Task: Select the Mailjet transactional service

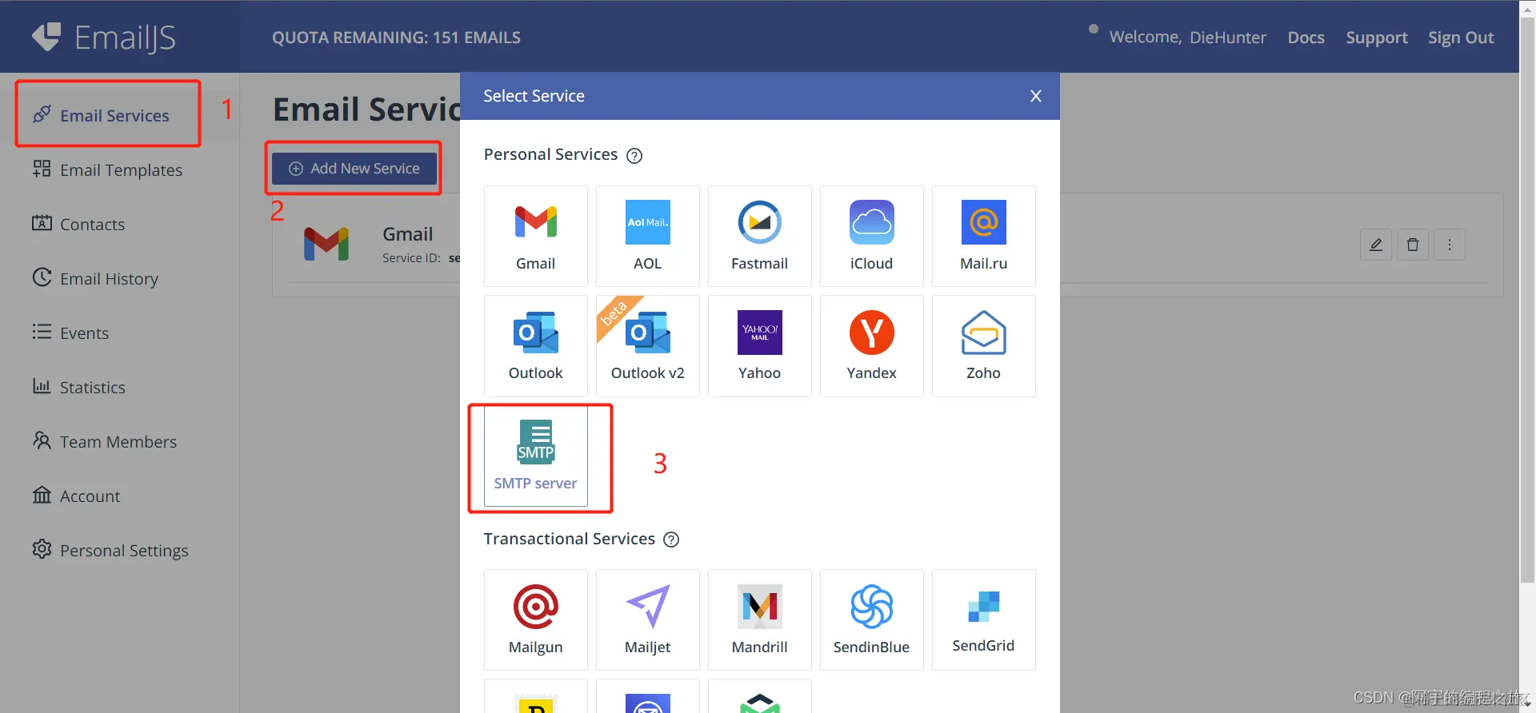Action: (647, 619)
